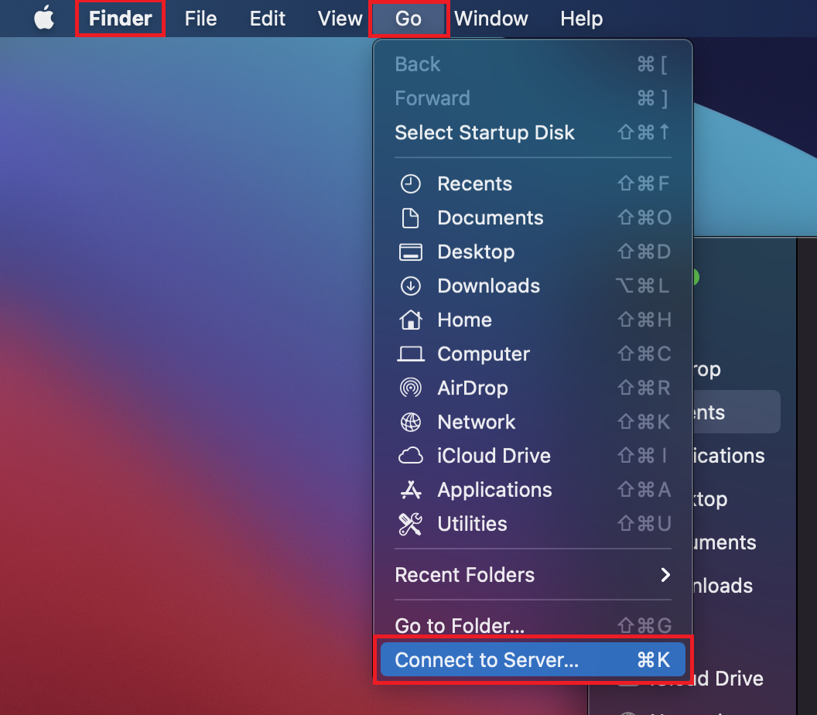Select partially hidden Applications in Finder sidebar

[729, 456]
